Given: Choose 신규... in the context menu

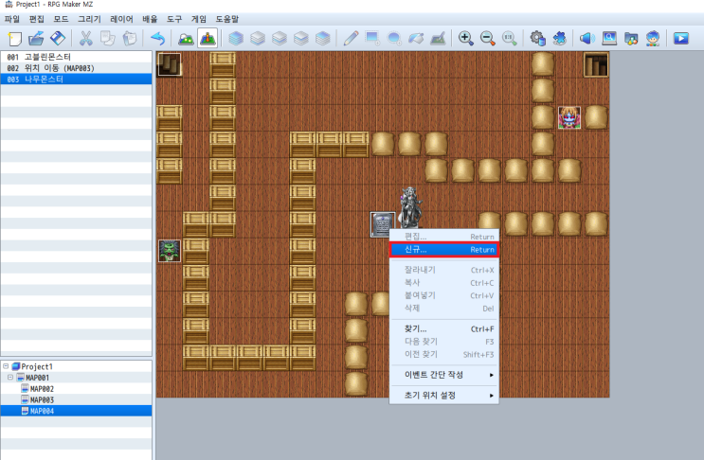Looking at the screenshot, I should pos(444,250).
